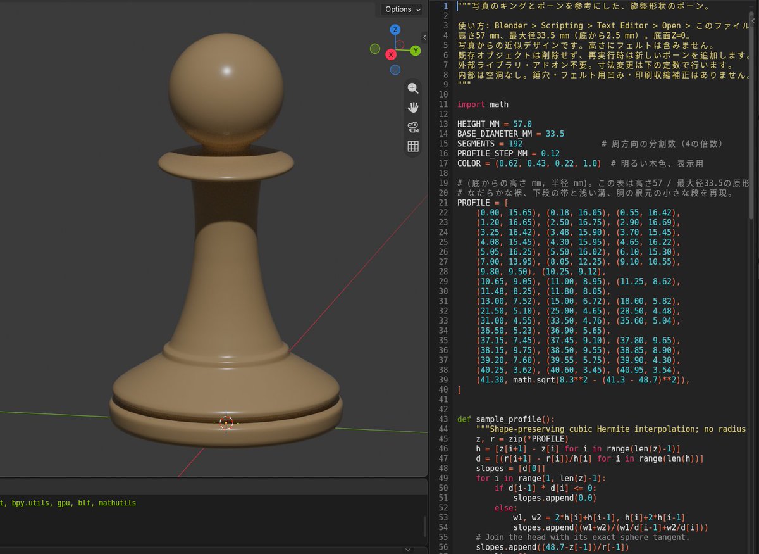This screenshot has width=759, height=554.
Task: Expand the viewport sidebar arrow beside gizmo
Action: click(x=425, y=37)
